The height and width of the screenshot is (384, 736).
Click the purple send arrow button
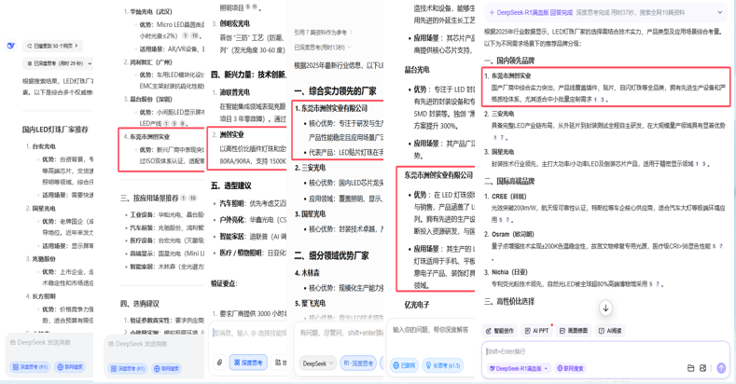point(720,368)
